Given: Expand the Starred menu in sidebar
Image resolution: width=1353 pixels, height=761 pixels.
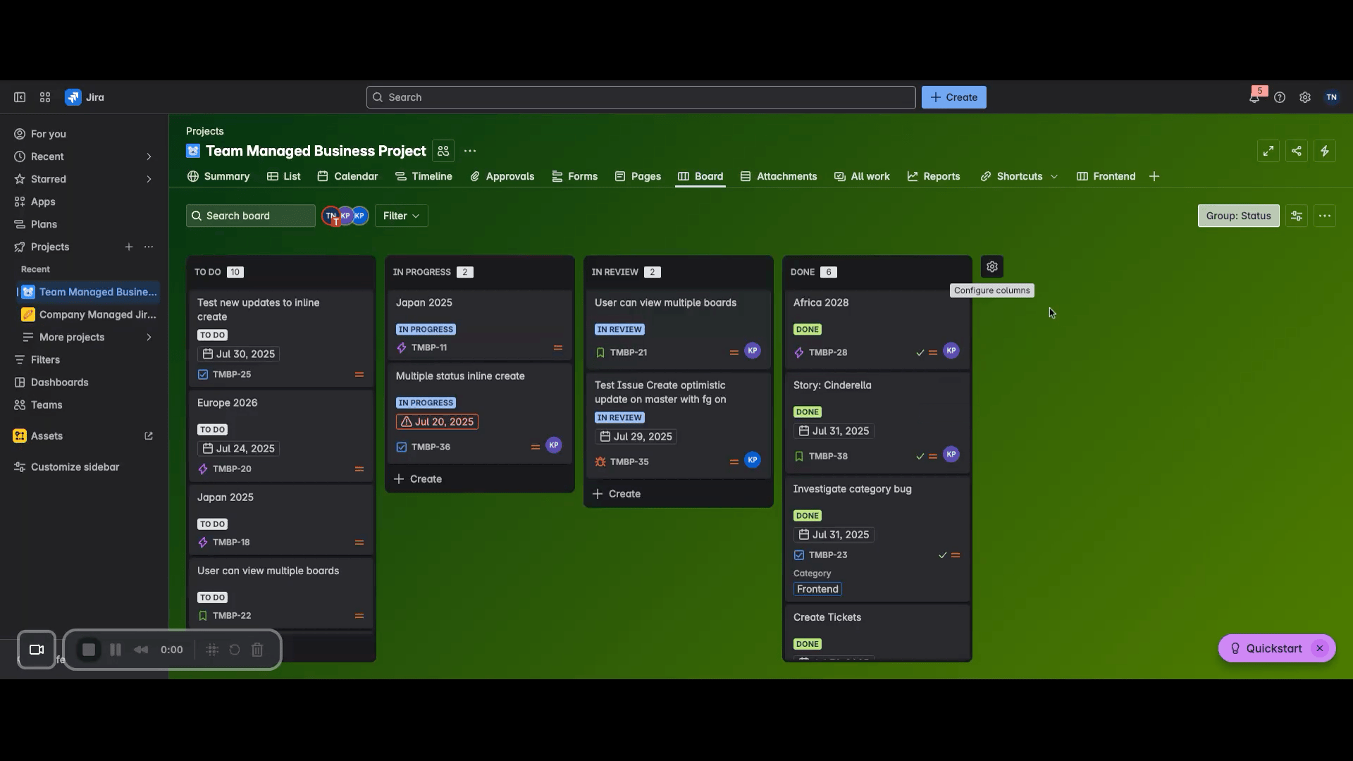Looking at the screenshot, I should 149,179.
